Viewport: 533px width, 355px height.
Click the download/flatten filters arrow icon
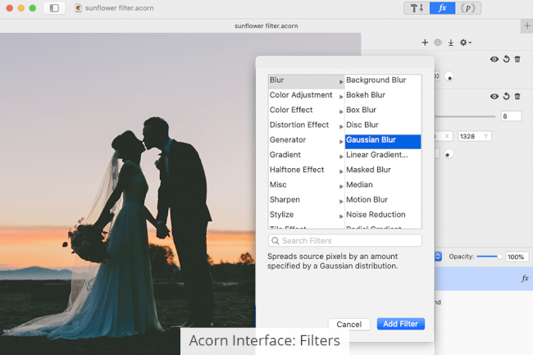point(451,43)
